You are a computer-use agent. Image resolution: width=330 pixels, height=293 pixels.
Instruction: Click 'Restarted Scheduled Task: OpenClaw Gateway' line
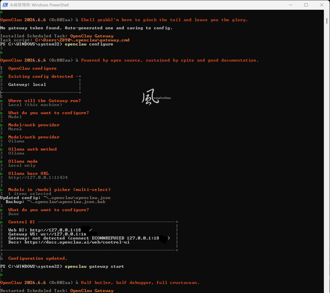coord(57,290)
